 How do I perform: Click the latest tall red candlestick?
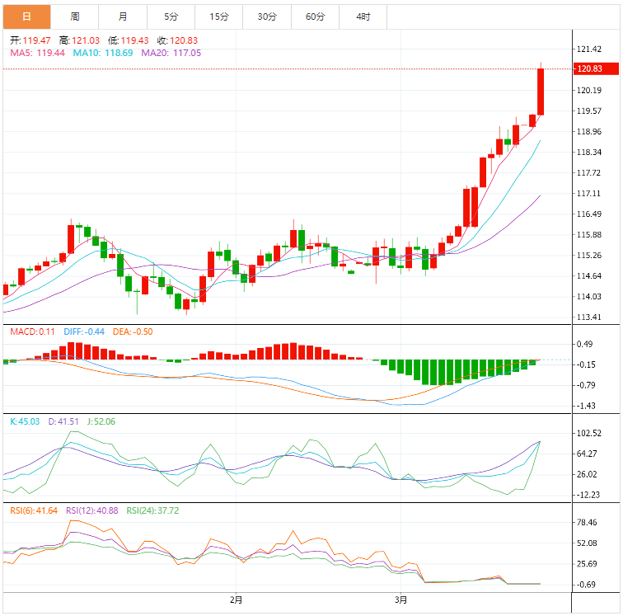[541, 92]
